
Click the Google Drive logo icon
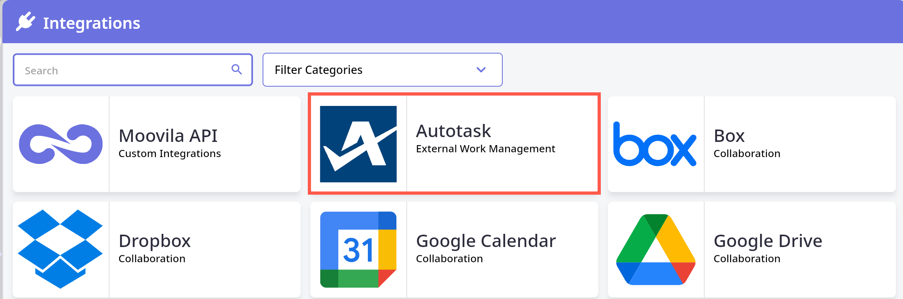tap(656, 249)
